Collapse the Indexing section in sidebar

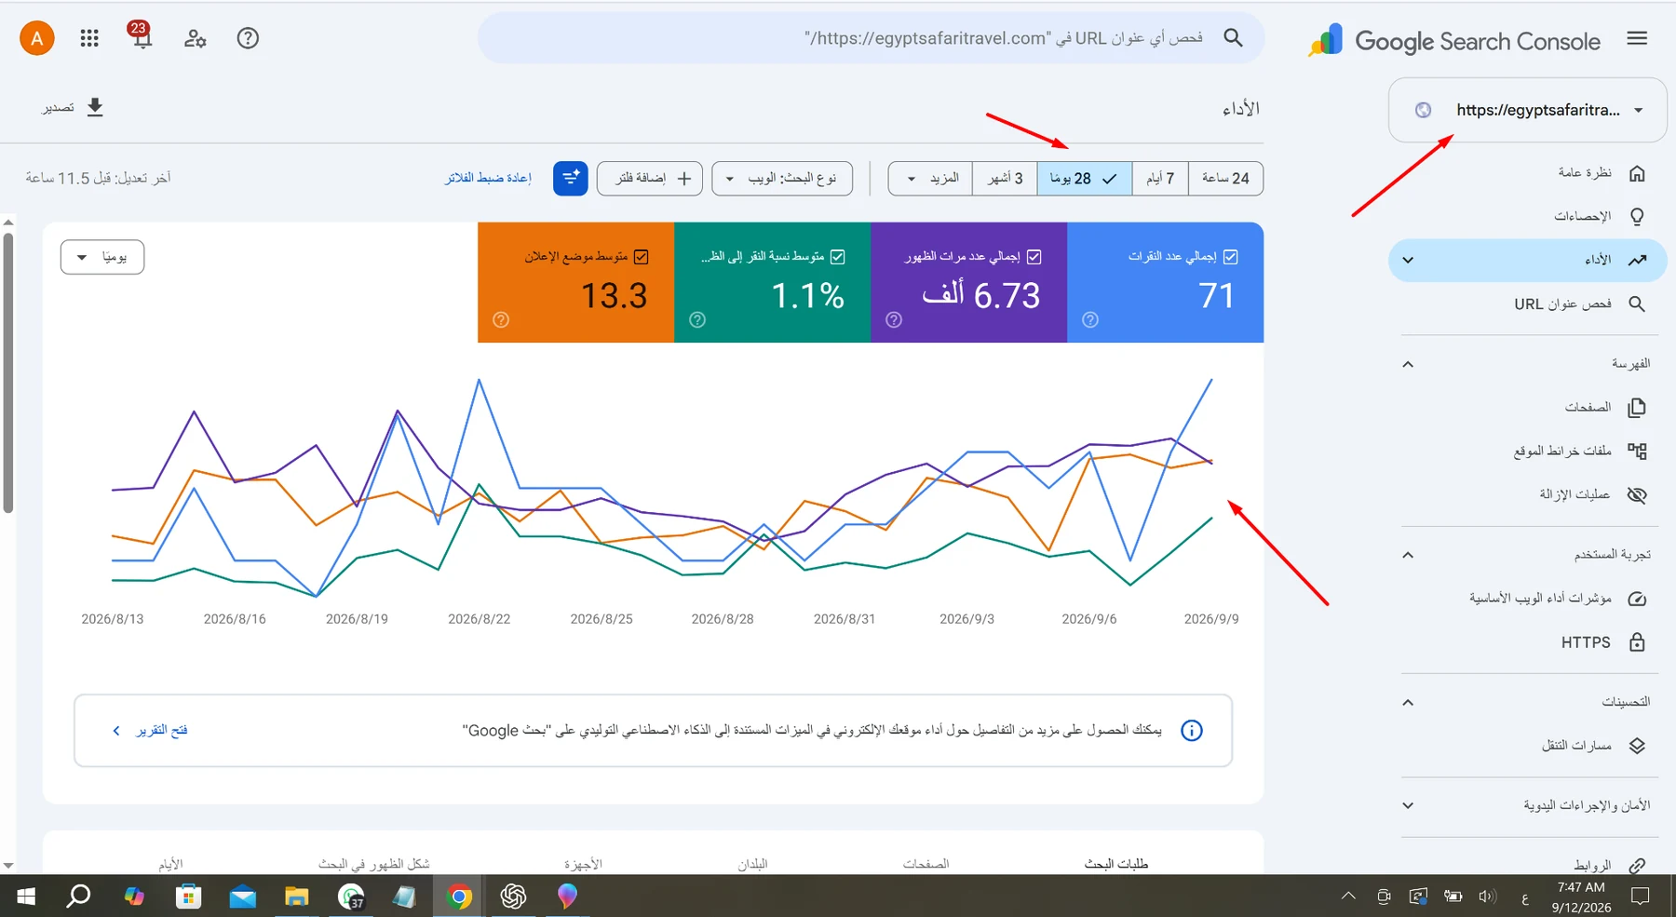(x=1408, y=364)
